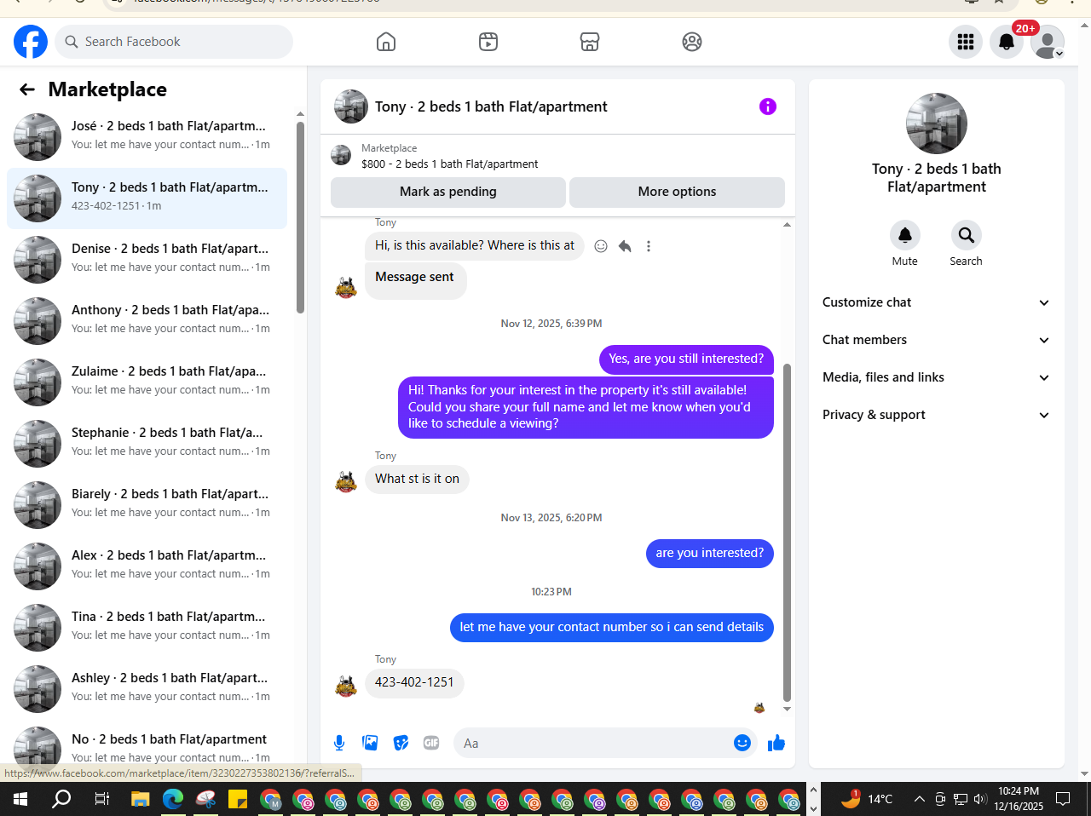Click "are you interested?" sent message
This screenshot has width=1091, height=816.
click(710, 553)
